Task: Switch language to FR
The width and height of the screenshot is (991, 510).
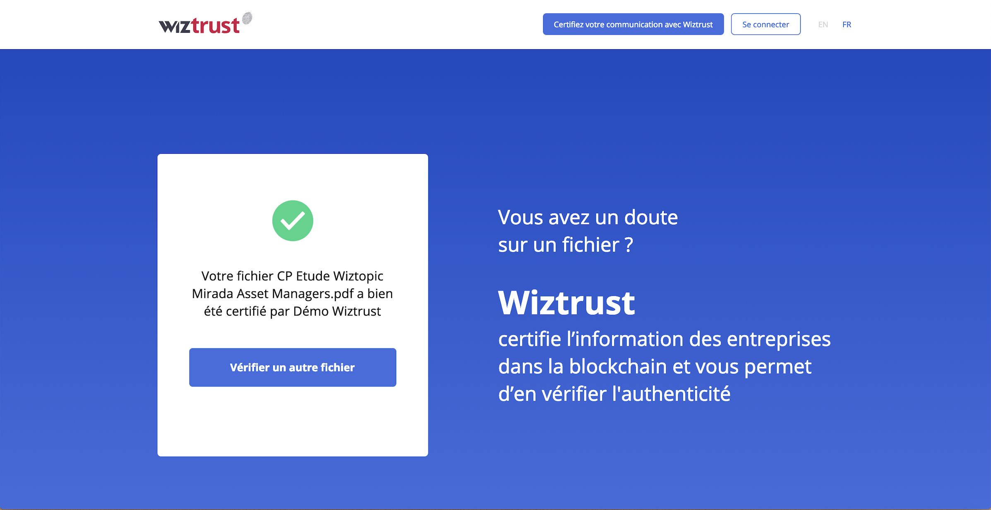Action: pyautogui.click(x=847, y=24)
